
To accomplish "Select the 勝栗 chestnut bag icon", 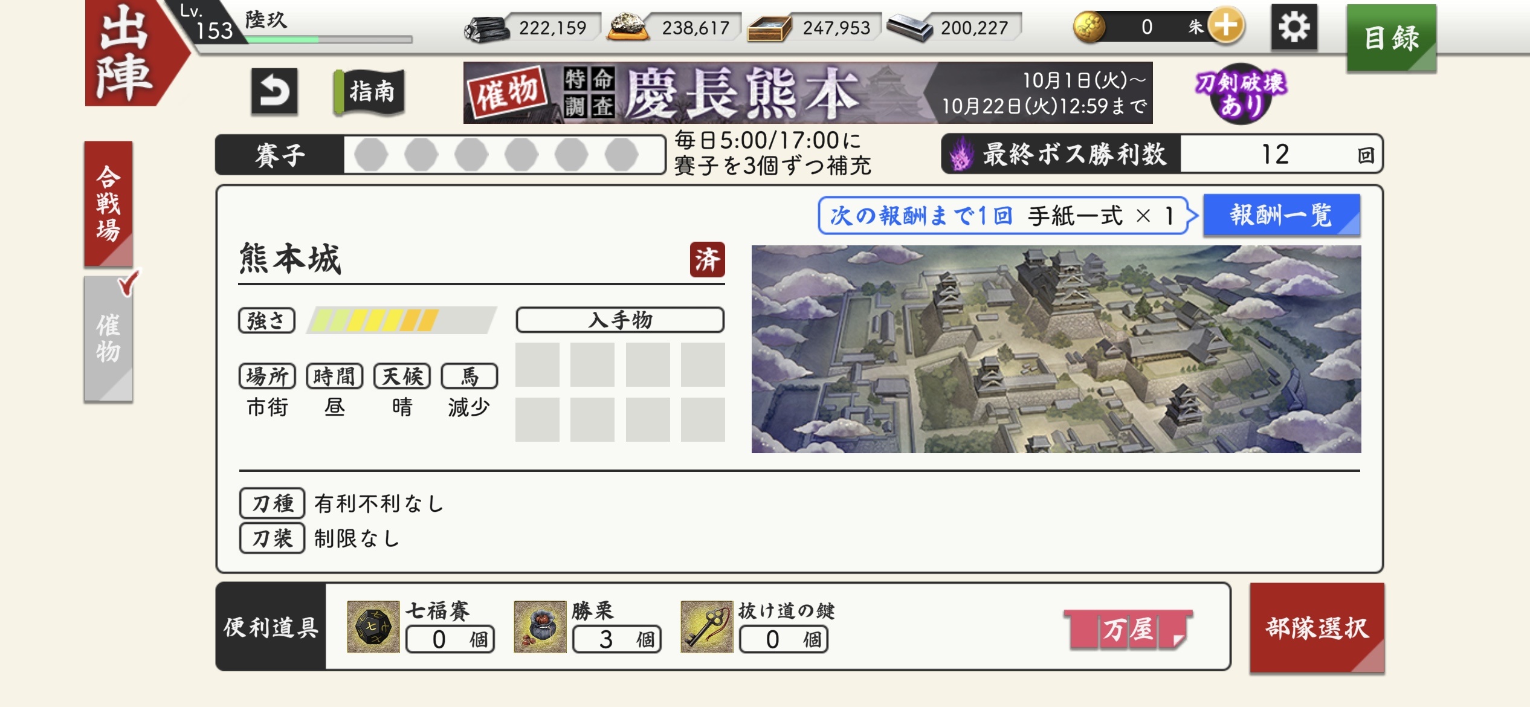I will point(540,627).
